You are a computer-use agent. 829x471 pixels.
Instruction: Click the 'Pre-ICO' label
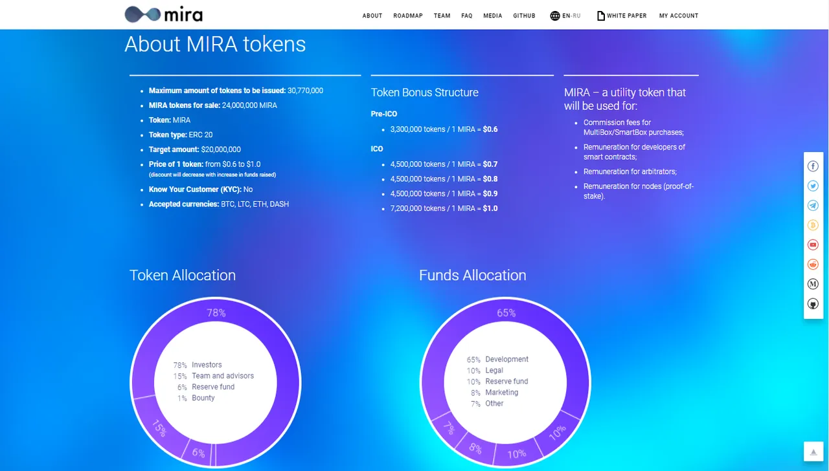pyautogui.click(x=384, y=114)
